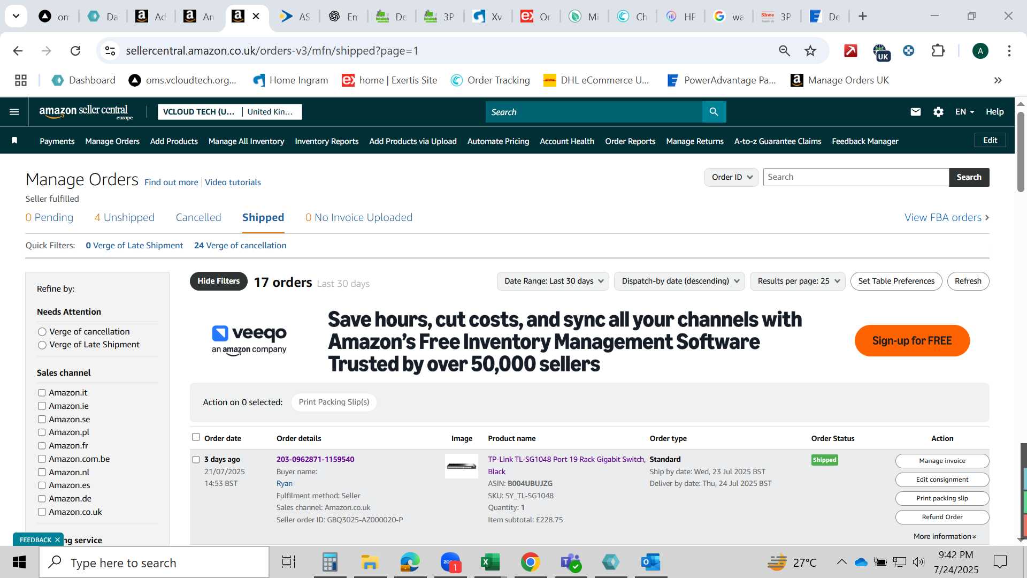1027x578 pixels.
Task: Expand View FBA orders chevron link
Action: tap(946, 217)
